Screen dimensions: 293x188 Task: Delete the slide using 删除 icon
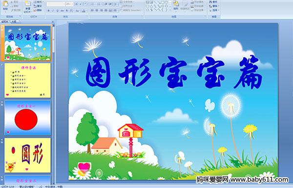pyautogui.click(x=35, y=10)
